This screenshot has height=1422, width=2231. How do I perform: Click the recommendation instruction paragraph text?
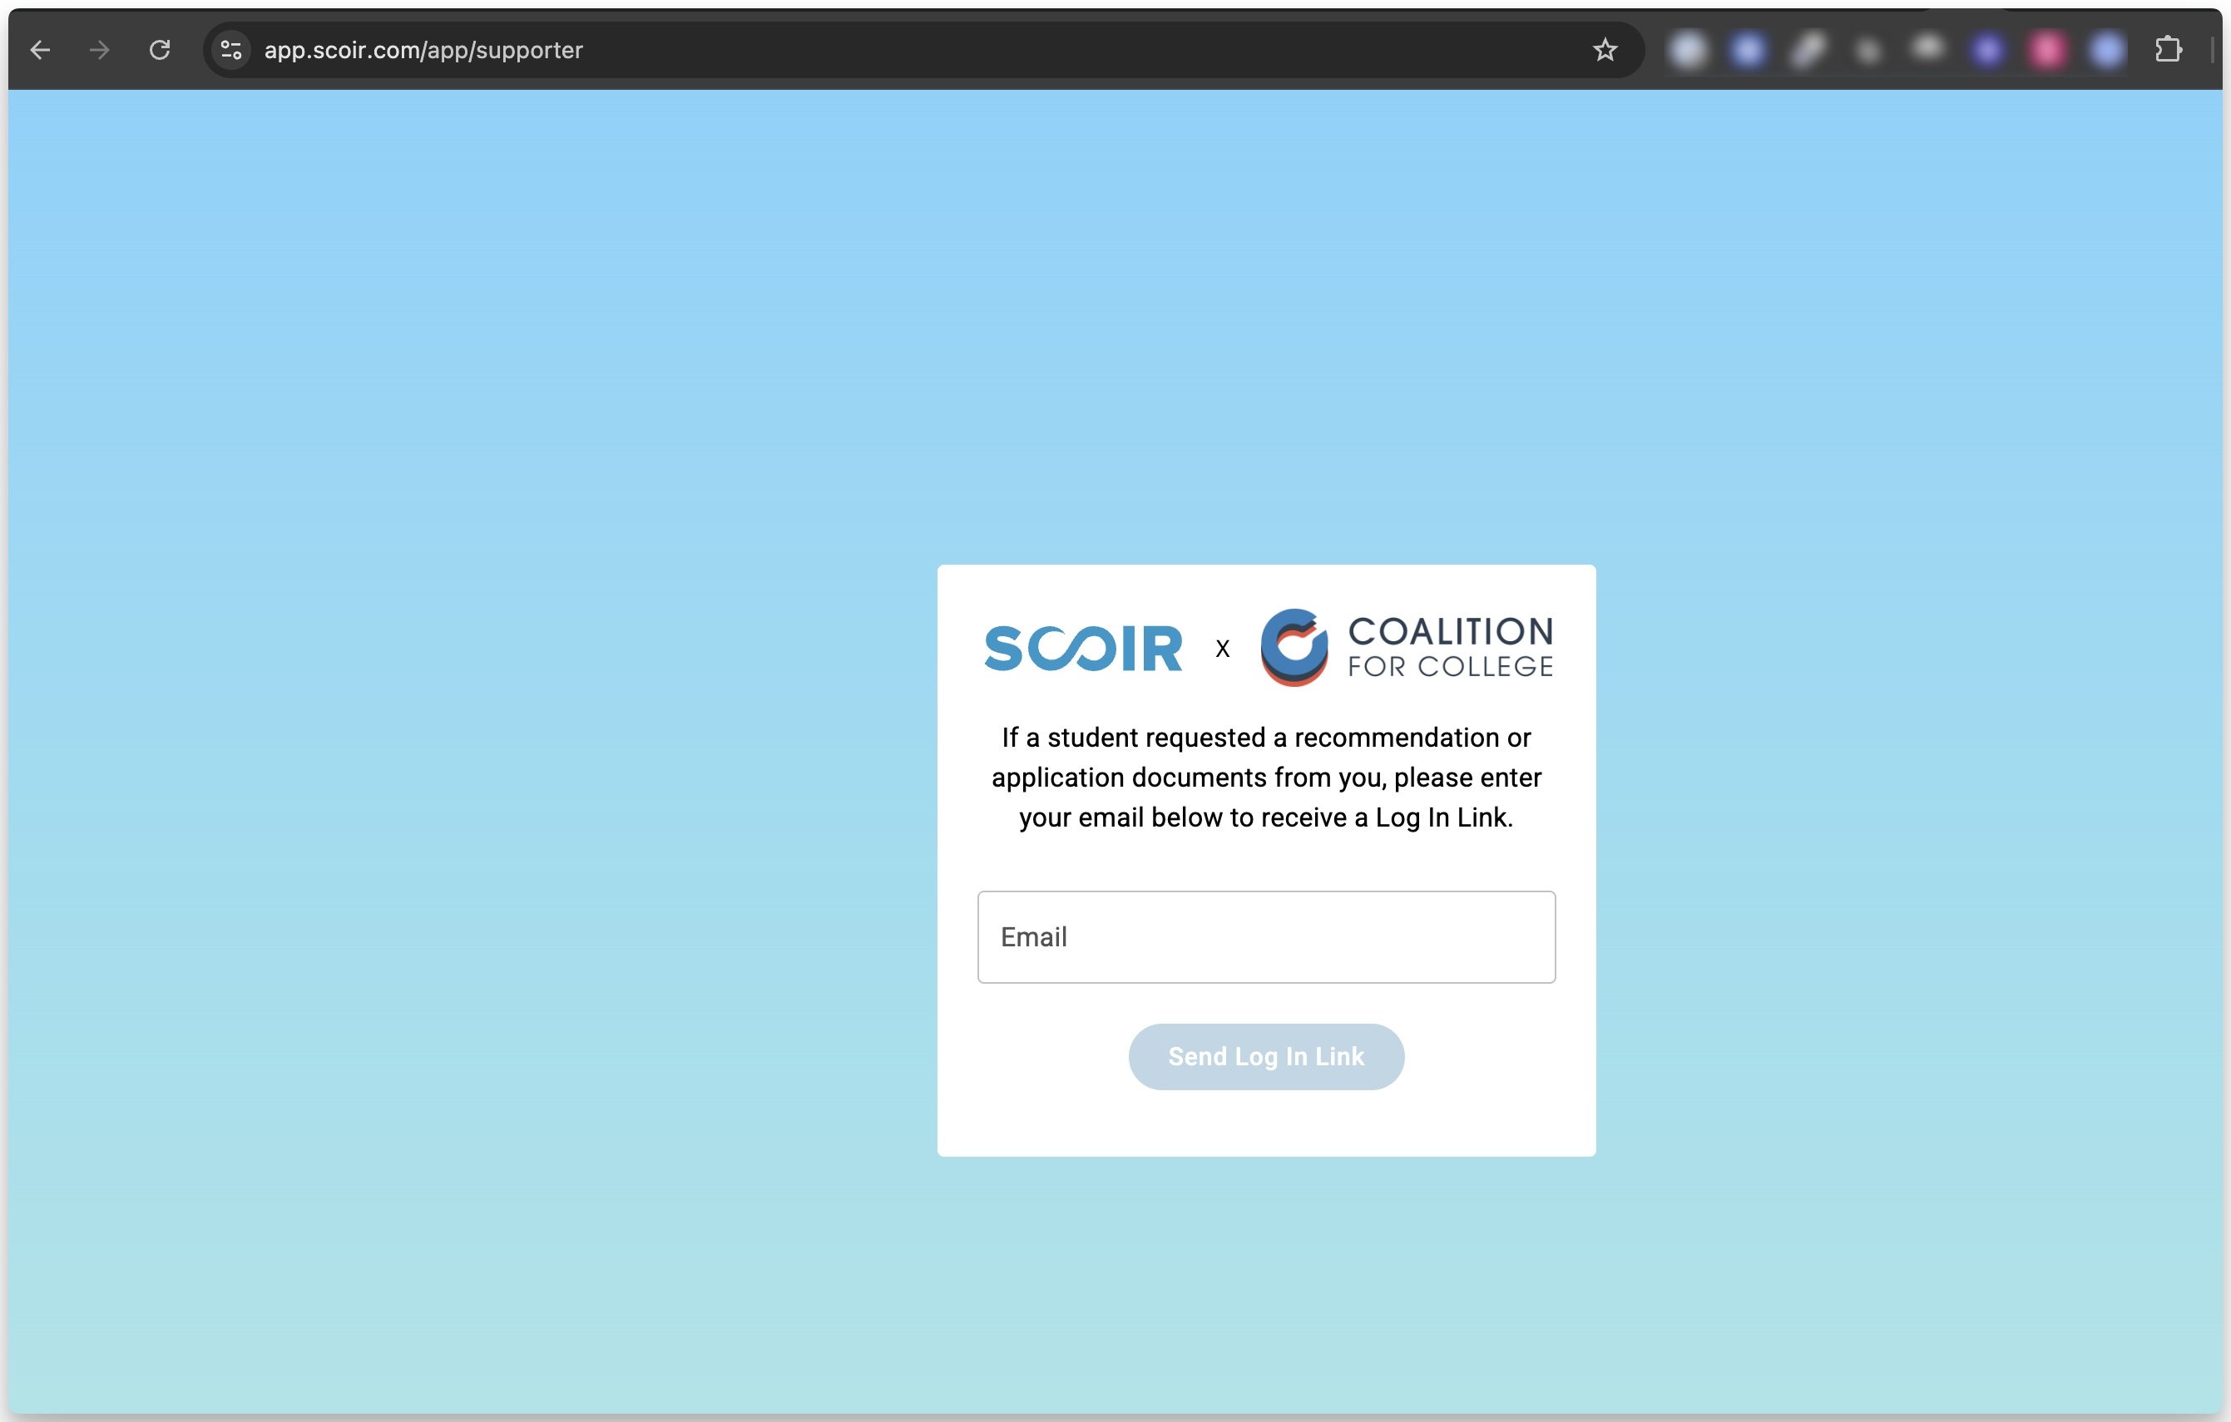pos(1265,778)
